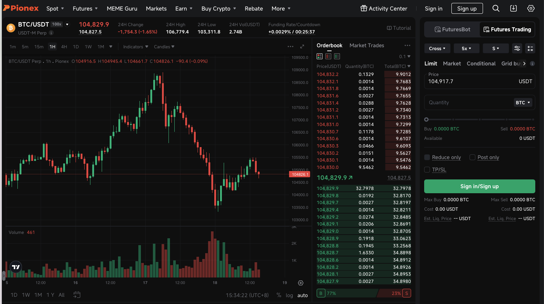Tick the Post only checkbox
This screenshot has width=544, height=304.
pyautogui.click(x=472, y=157)
